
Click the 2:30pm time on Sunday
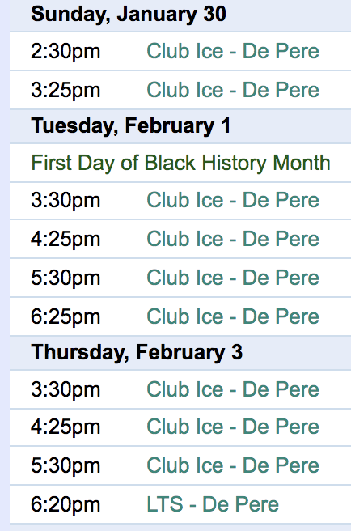(66, 52)
